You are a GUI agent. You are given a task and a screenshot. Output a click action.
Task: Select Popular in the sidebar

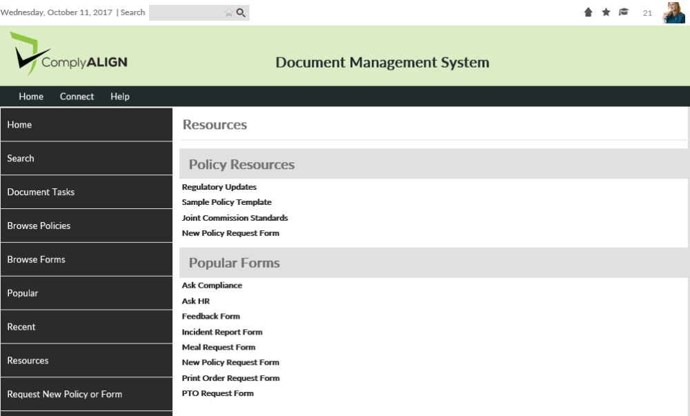coord(86,293)
